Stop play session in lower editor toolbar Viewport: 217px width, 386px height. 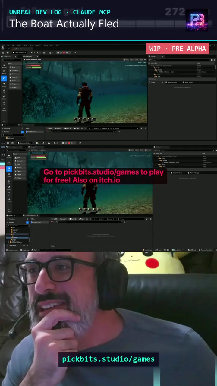pos(69,143)
